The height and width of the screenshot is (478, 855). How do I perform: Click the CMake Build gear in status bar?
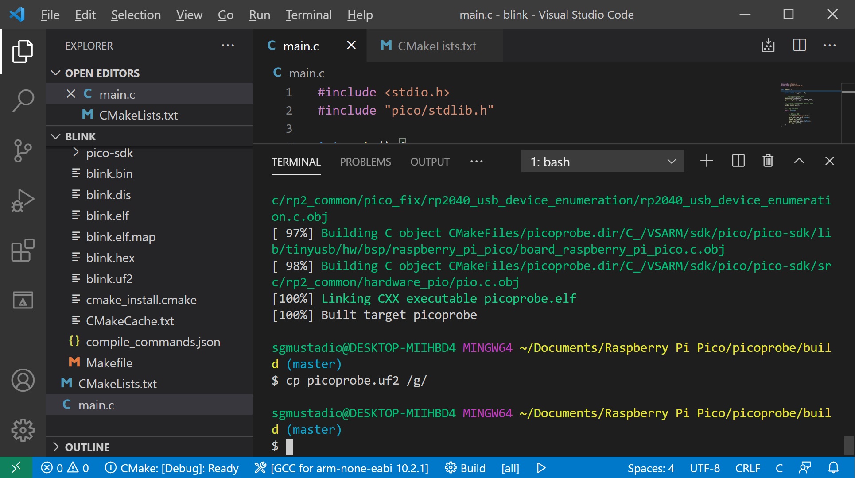point(465,468)
